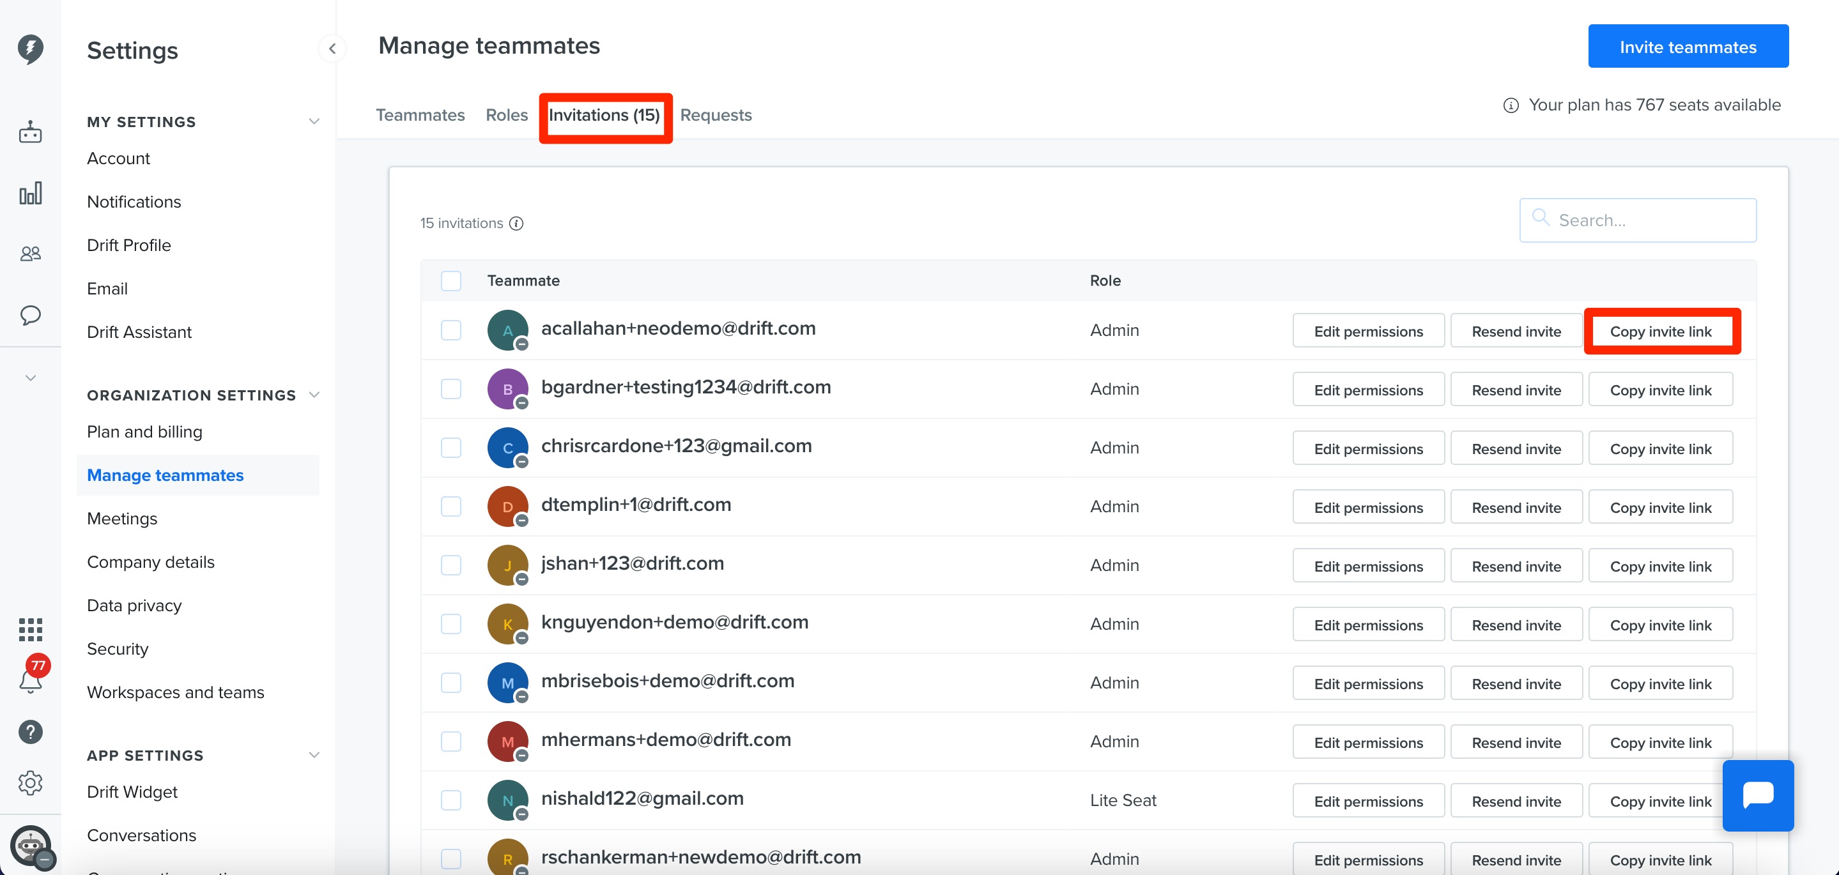Toggle the select-all Teammate header checkbox
The height and width of the screenshot is (875, 1839).
click(450, 280)
